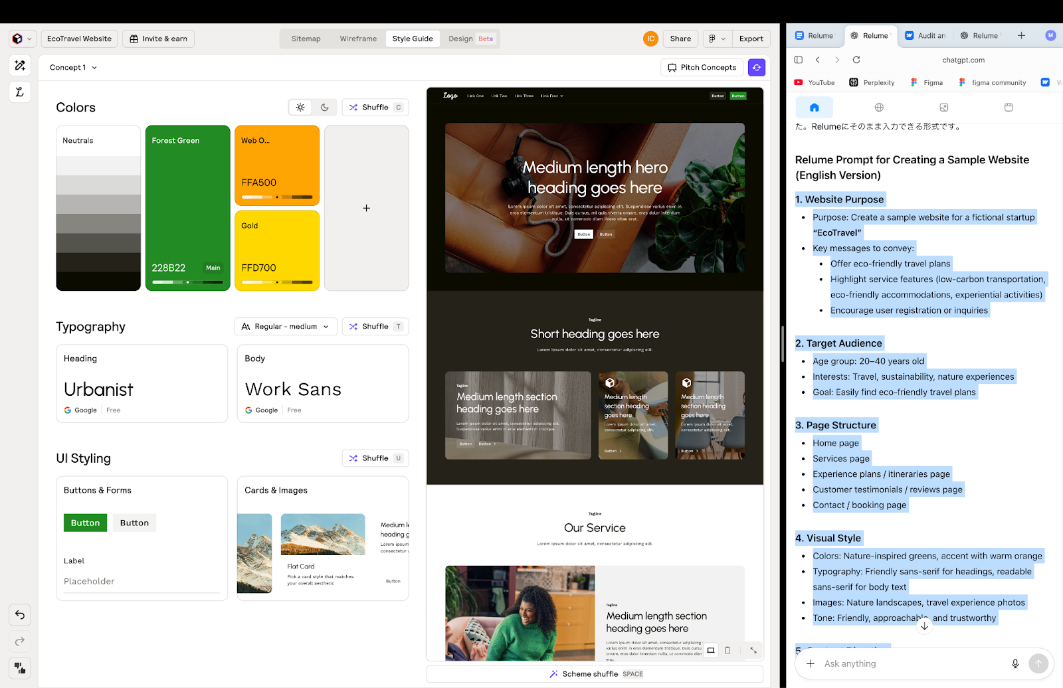This screenshot has height=688, width=1063.
Task: Click the microphone icon in Ask anything
Action: pos(1015,663)
